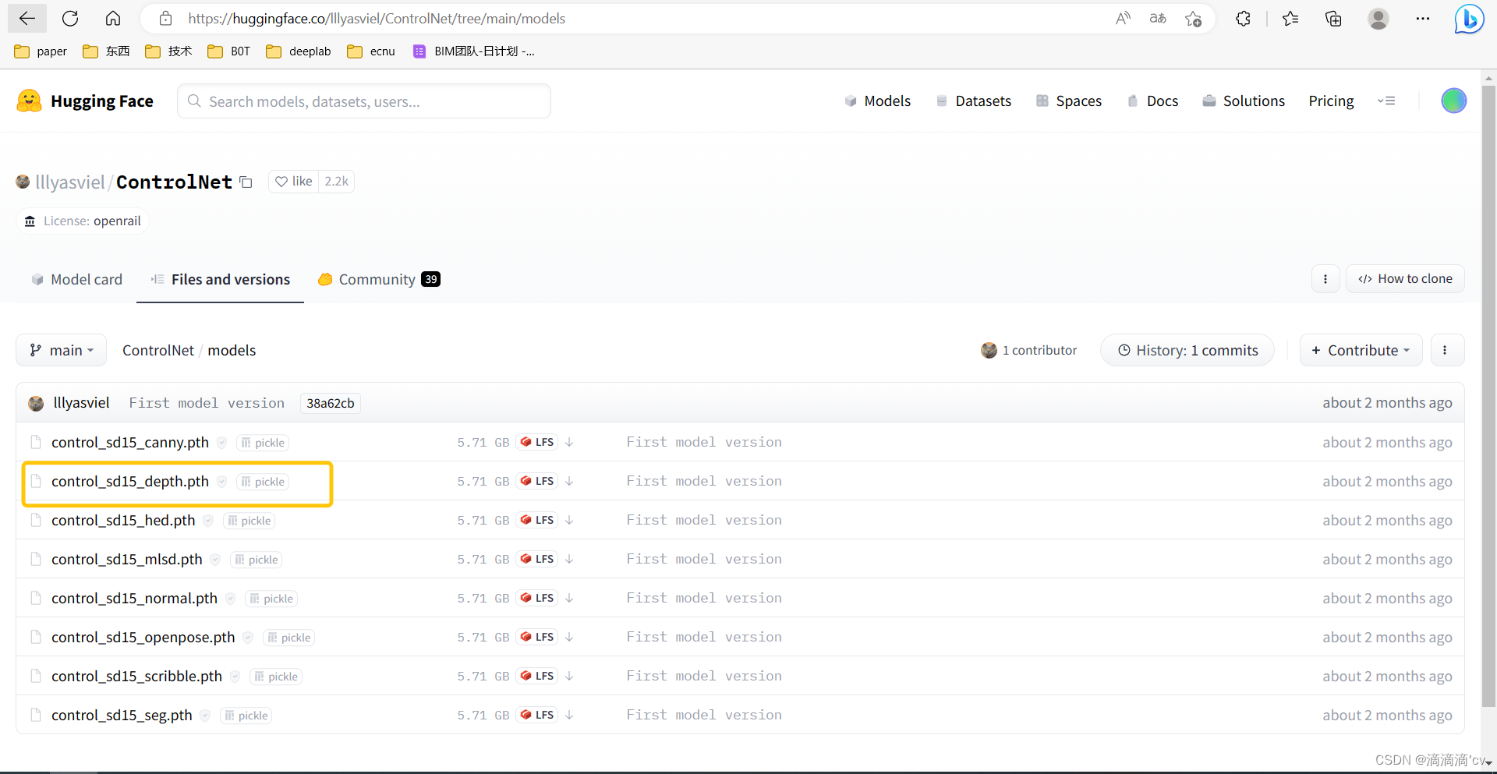Viewport: 1497px width, 774px height.
Task: Open the lllyasviel author profile link in the title
Action: pos(70,182)
